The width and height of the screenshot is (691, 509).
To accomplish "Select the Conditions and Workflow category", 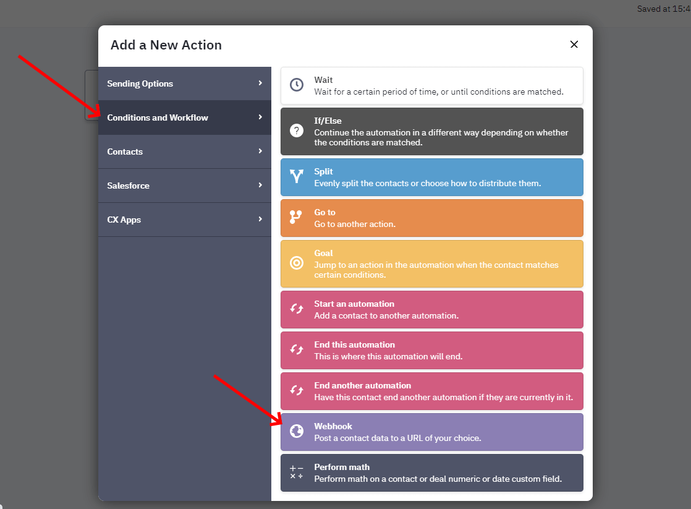I will pos(158,118).
